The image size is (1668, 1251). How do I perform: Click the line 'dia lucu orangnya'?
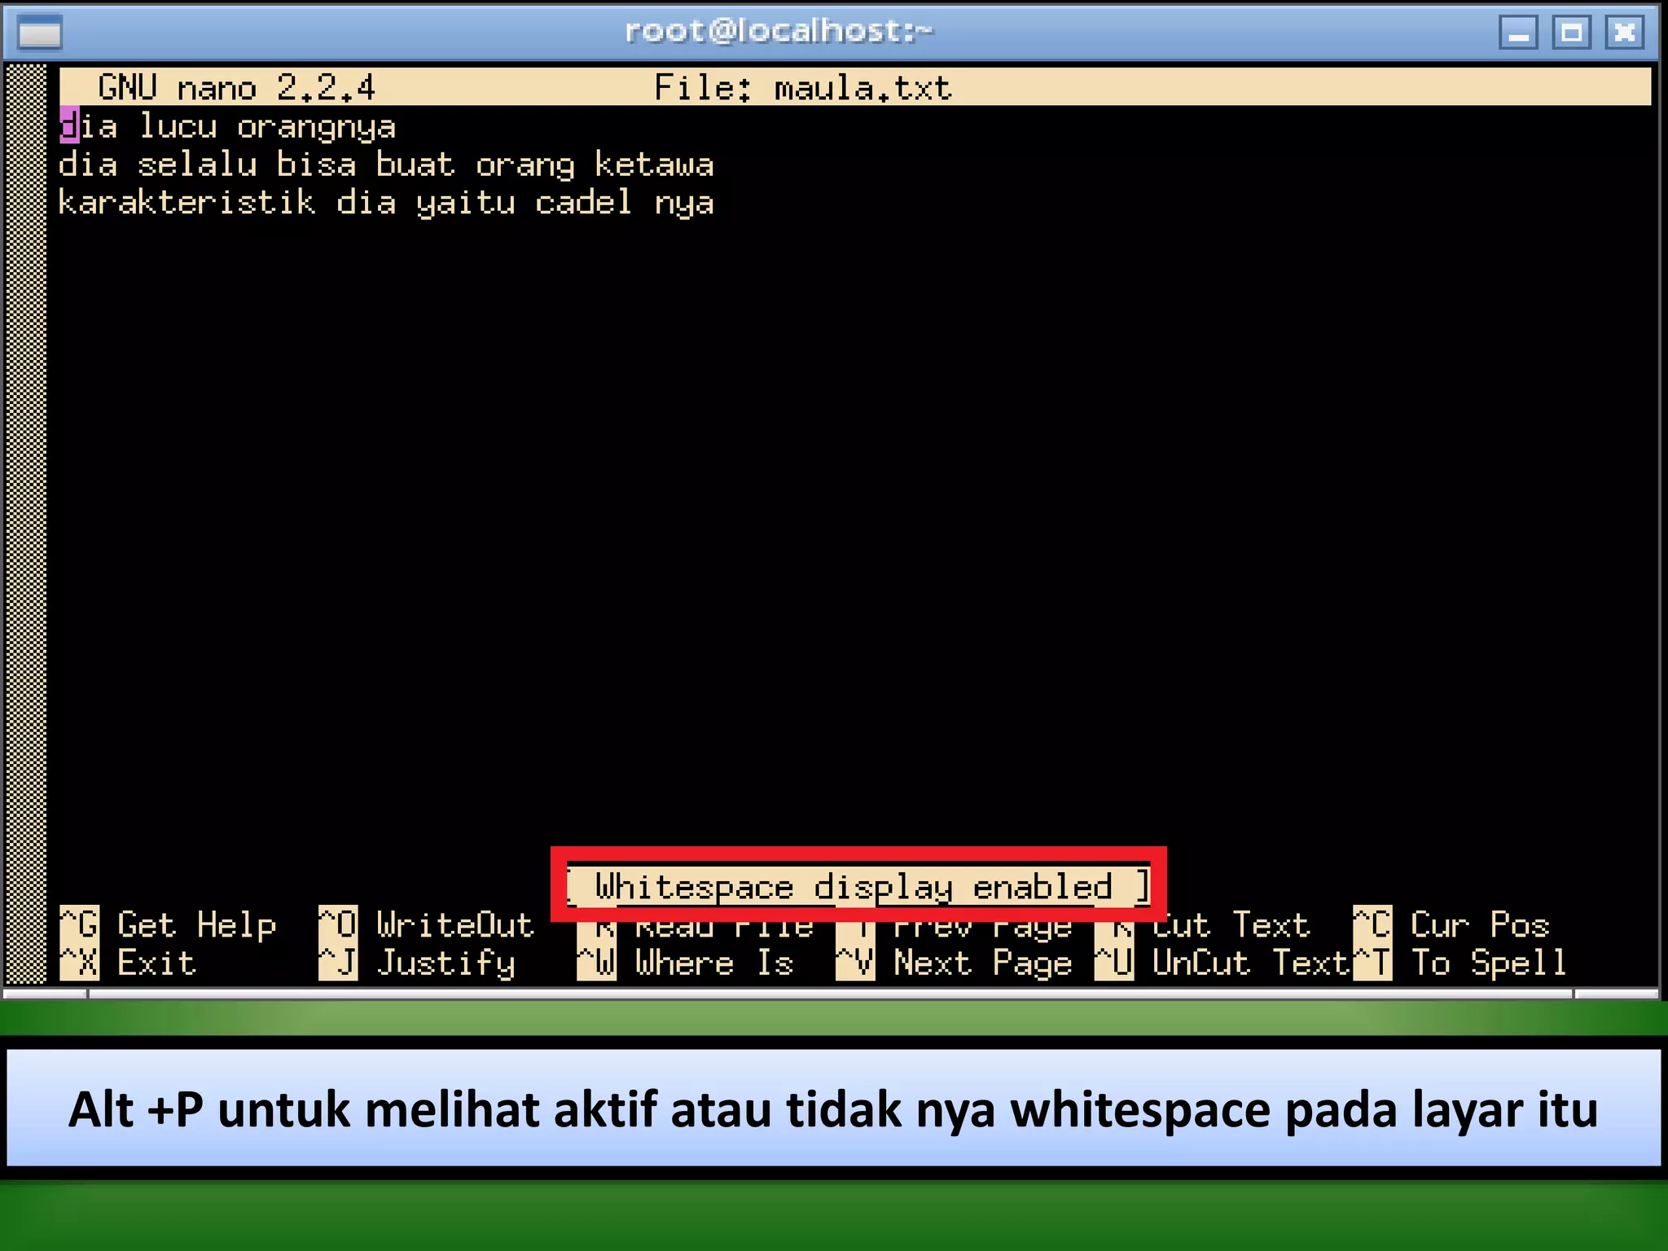tap(227, 127)
